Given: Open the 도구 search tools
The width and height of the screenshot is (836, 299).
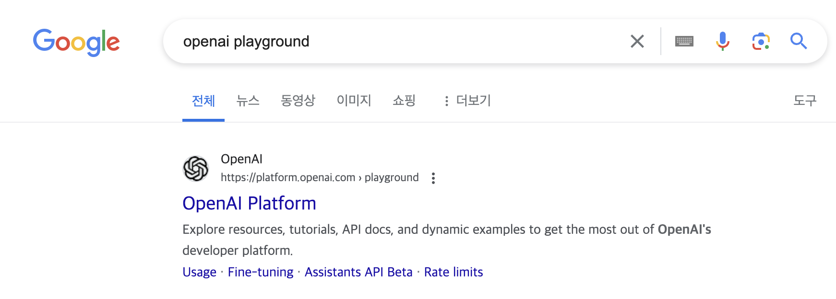Looking at the screenshot, I should [805, 101].
